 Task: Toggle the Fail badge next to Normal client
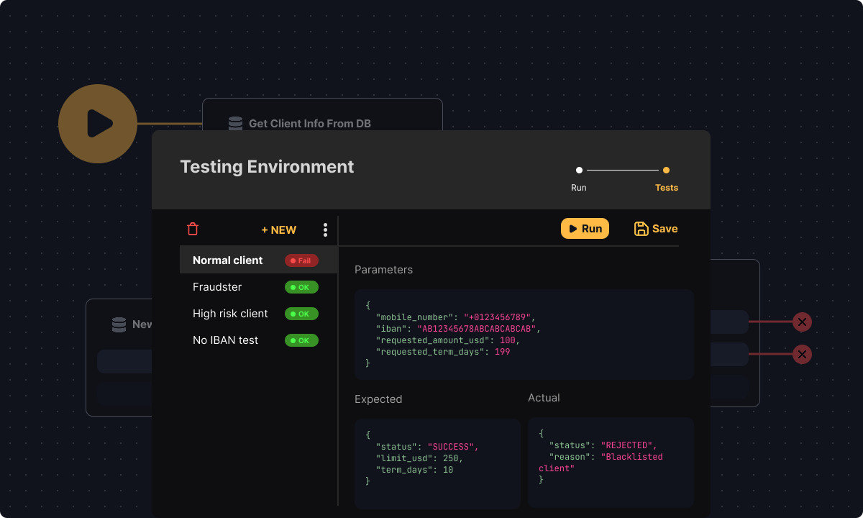tap(301, 260)
